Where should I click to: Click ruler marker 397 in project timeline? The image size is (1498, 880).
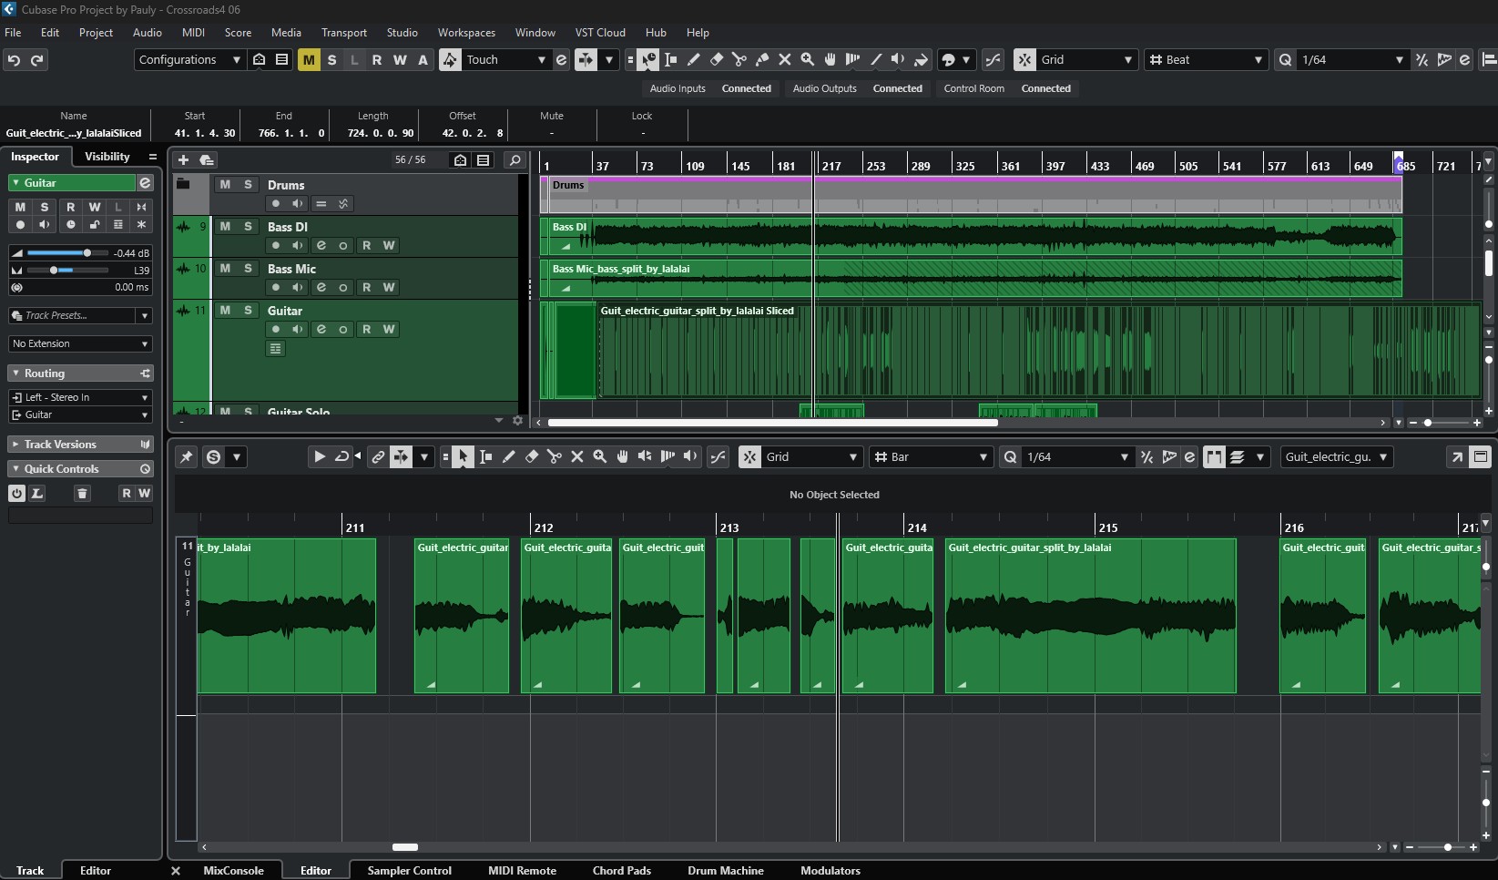1055,166
